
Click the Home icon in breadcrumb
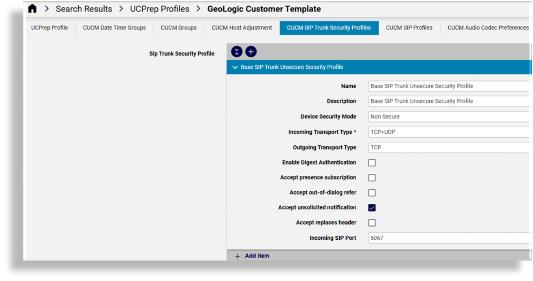[x=32, y=9]
